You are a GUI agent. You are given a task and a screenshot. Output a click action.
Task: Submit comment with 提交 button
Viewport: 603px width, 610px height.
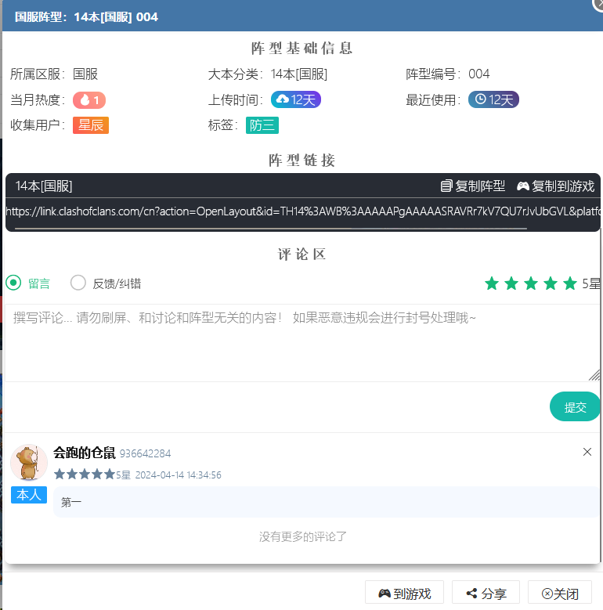point(575,407)
